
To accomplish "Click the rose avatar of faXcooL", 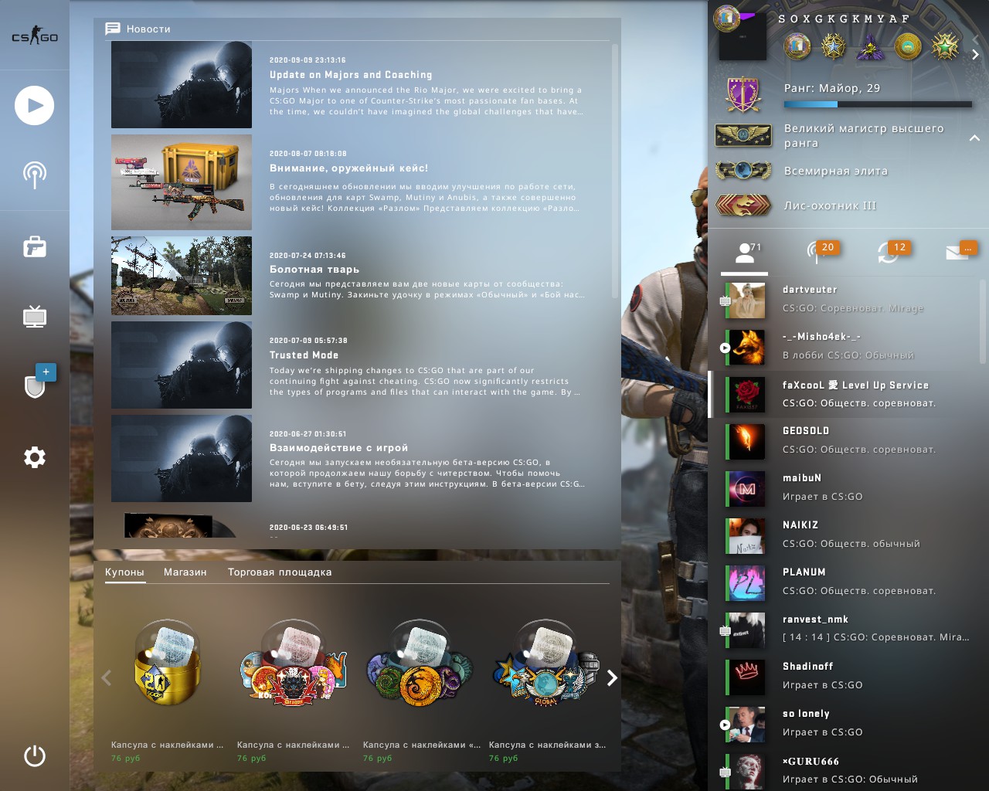I will [747, 395].
